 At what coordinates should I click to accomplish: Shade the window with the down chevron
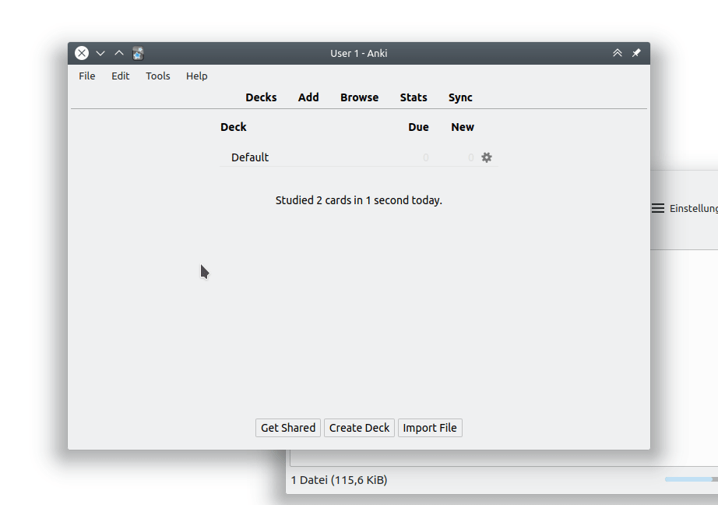coord(100,53)
